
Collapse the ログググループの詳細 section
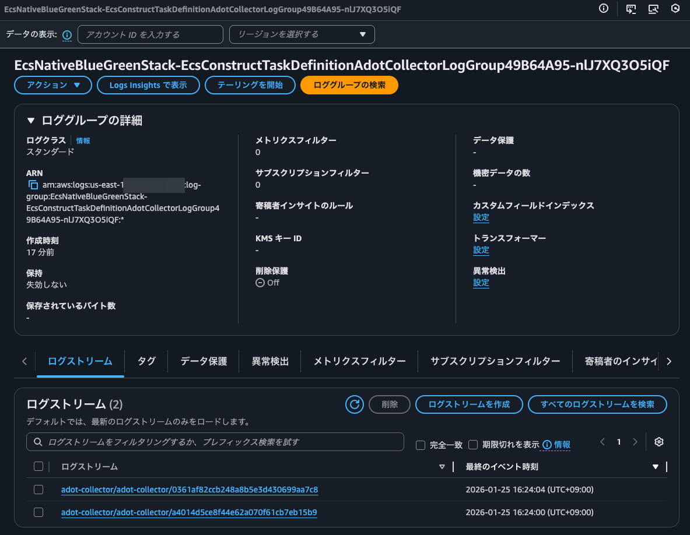tap(31, 120)
